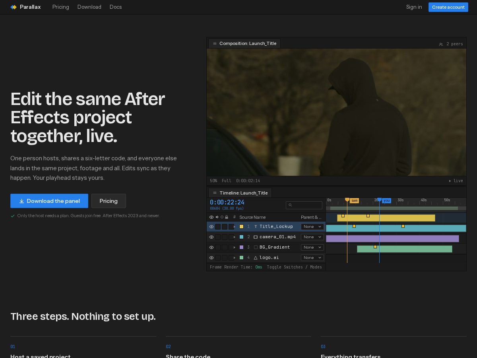Open the Full resolution selector
The width and height of the screenshot is (477, 358).
[227, 181]
